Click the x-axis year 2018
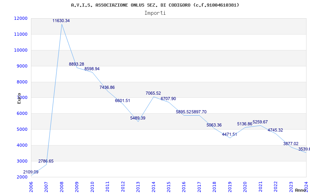The height and width of the screenshot is (194, 310). [x=215, y=187]
